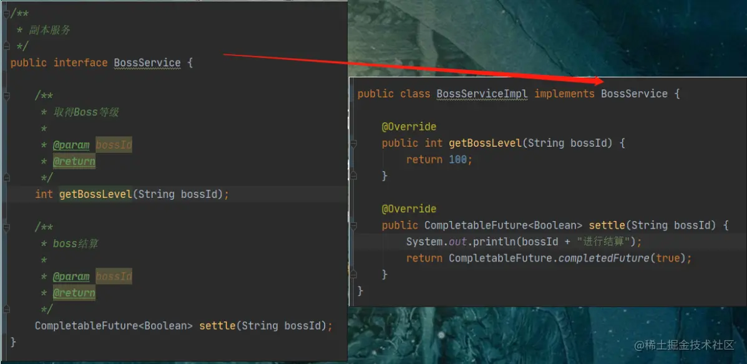Screen dimensions: 747x364
Task: Click @param tag in boss结算 Javadoc
Action: point(71,277)
